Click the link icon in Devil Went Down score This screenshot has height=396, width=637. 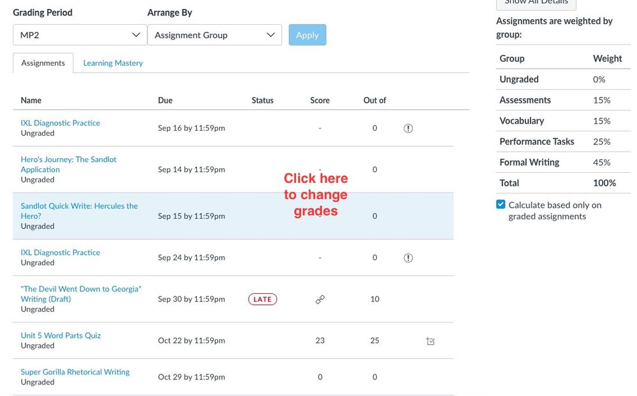point(320,299)
